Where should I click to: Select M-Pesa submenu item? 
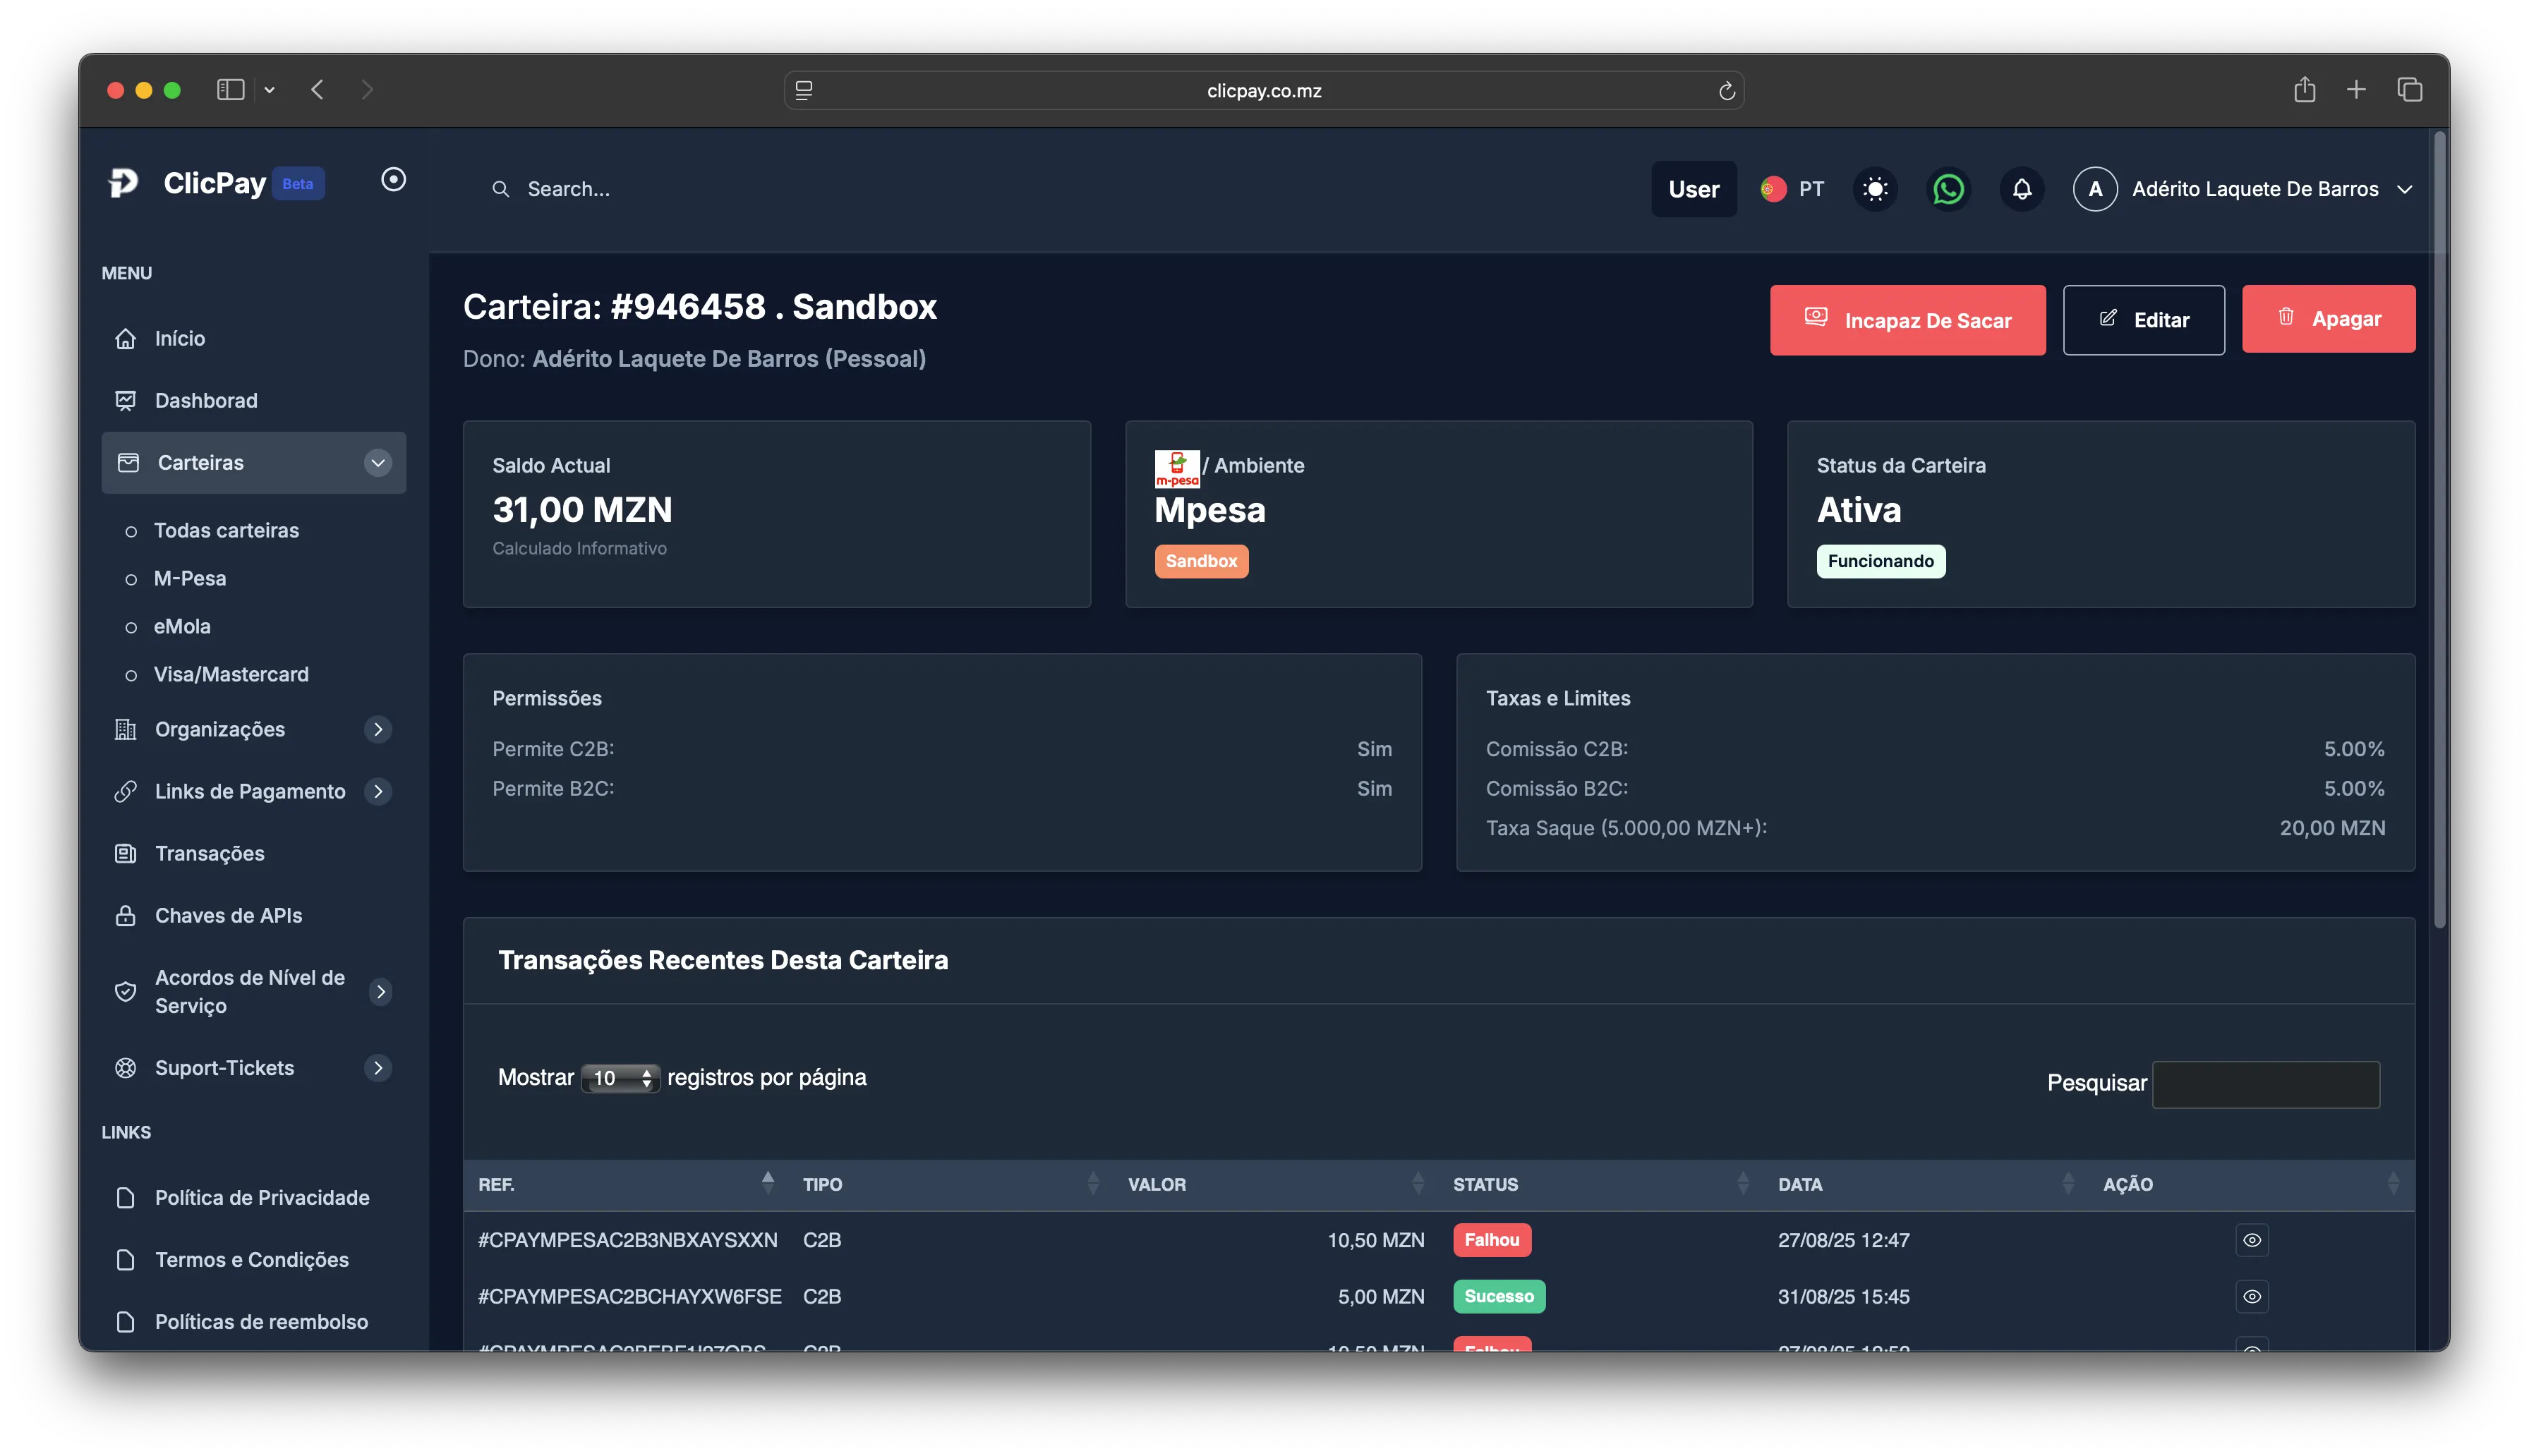(190, 579)
